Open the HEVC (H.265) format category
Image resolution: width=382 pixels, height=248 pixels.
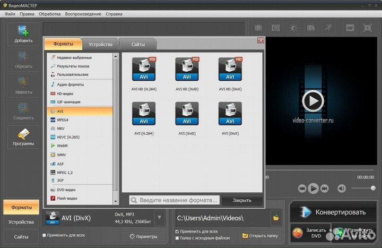[68, 137]
